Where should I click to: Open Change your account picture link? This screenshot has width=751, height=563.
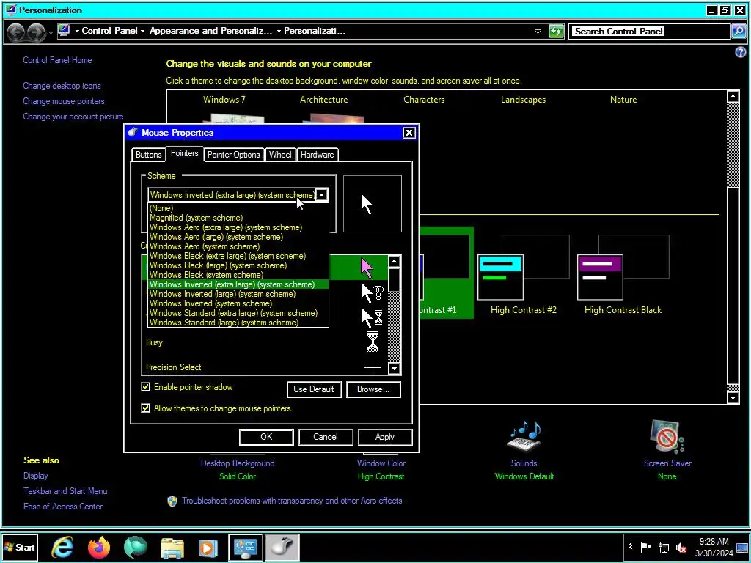73,117
